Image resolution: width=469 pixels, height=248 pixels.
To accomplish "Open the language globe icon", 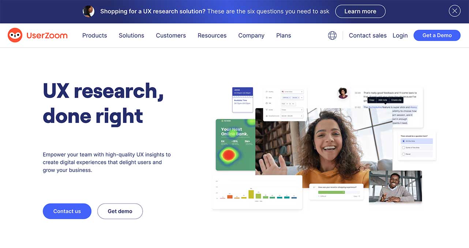I will click(332, 35).
